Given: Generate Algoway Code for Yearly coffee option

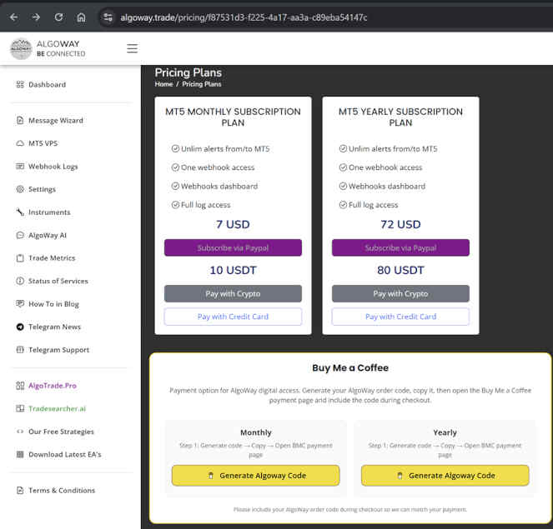Looking at the screenshot, I should (x=445, y=476).
